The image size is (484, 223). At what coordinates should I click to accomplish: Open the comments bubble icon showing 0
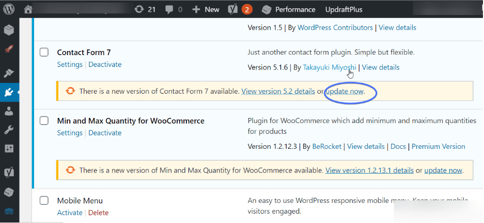click(x=169, y=10)
